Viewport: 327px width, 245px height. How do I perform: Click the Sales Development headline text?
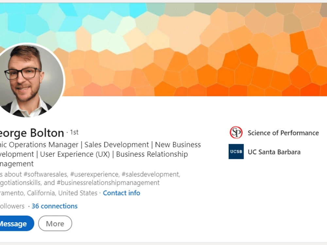tap(117, 145)
